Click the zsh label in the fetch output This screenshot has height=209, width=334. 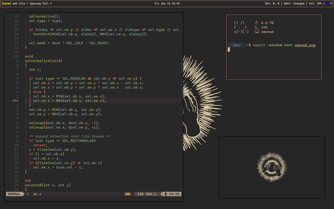[264, 27]
